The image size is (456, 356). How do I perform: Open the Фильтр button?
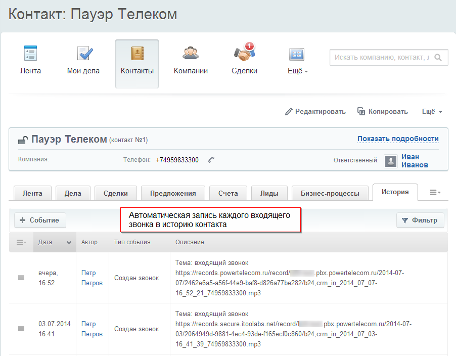(x=420, y=220)
